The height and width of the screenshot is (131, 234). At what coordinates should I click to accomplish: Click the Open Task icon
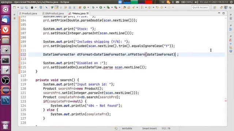click(x=129, y=7)
